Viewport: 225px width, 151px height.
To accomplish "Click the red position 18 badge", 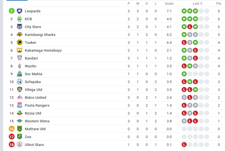I will click(12, 145).
